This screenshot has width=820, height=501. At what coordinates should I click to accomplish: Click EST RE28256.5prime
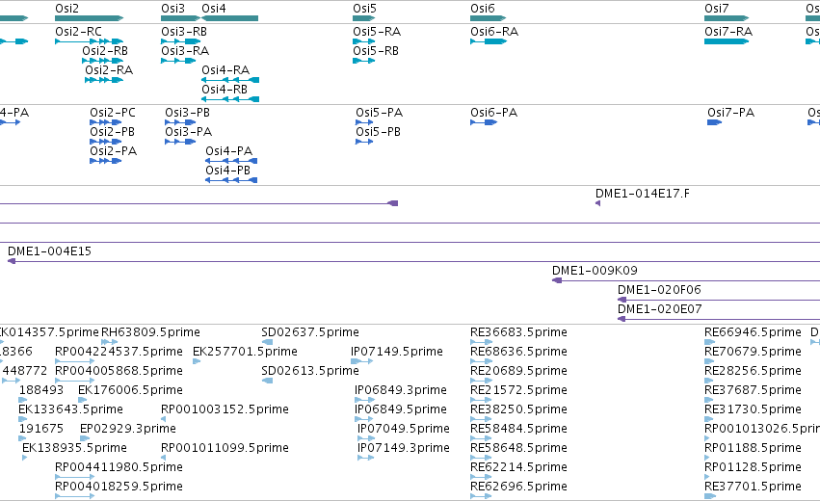click(x=753, y=371)
